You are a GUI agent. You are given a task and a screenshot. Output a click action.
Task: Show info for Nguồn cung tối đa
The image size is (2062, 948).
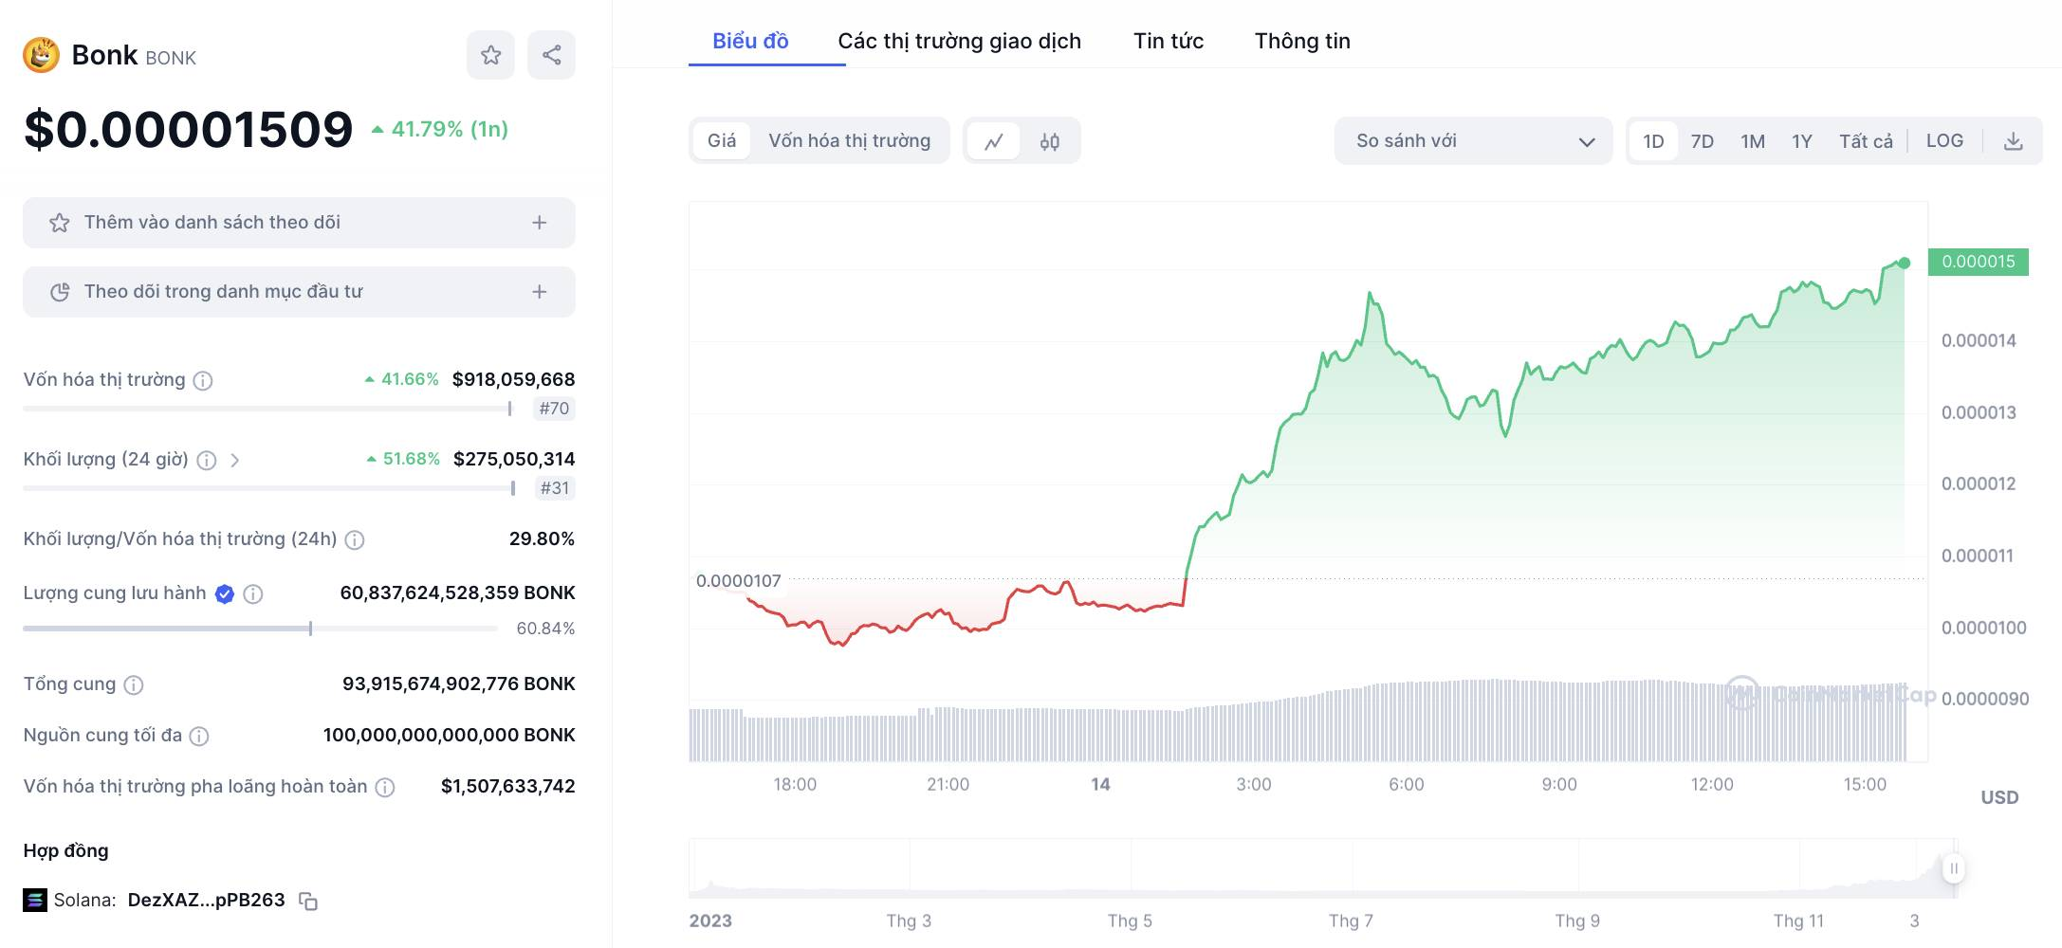pos(199,737)
